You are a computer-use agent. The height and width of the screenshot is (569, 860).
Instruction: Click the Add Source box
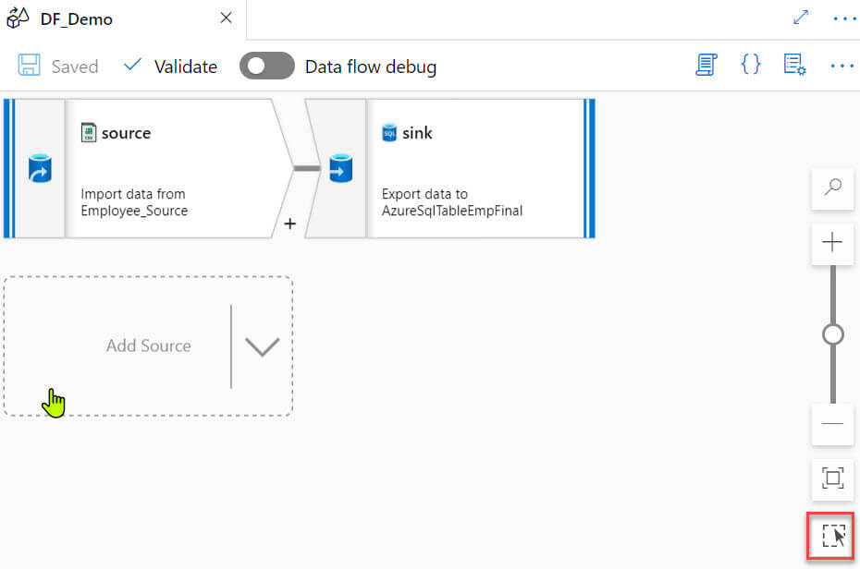pos(148,346)
